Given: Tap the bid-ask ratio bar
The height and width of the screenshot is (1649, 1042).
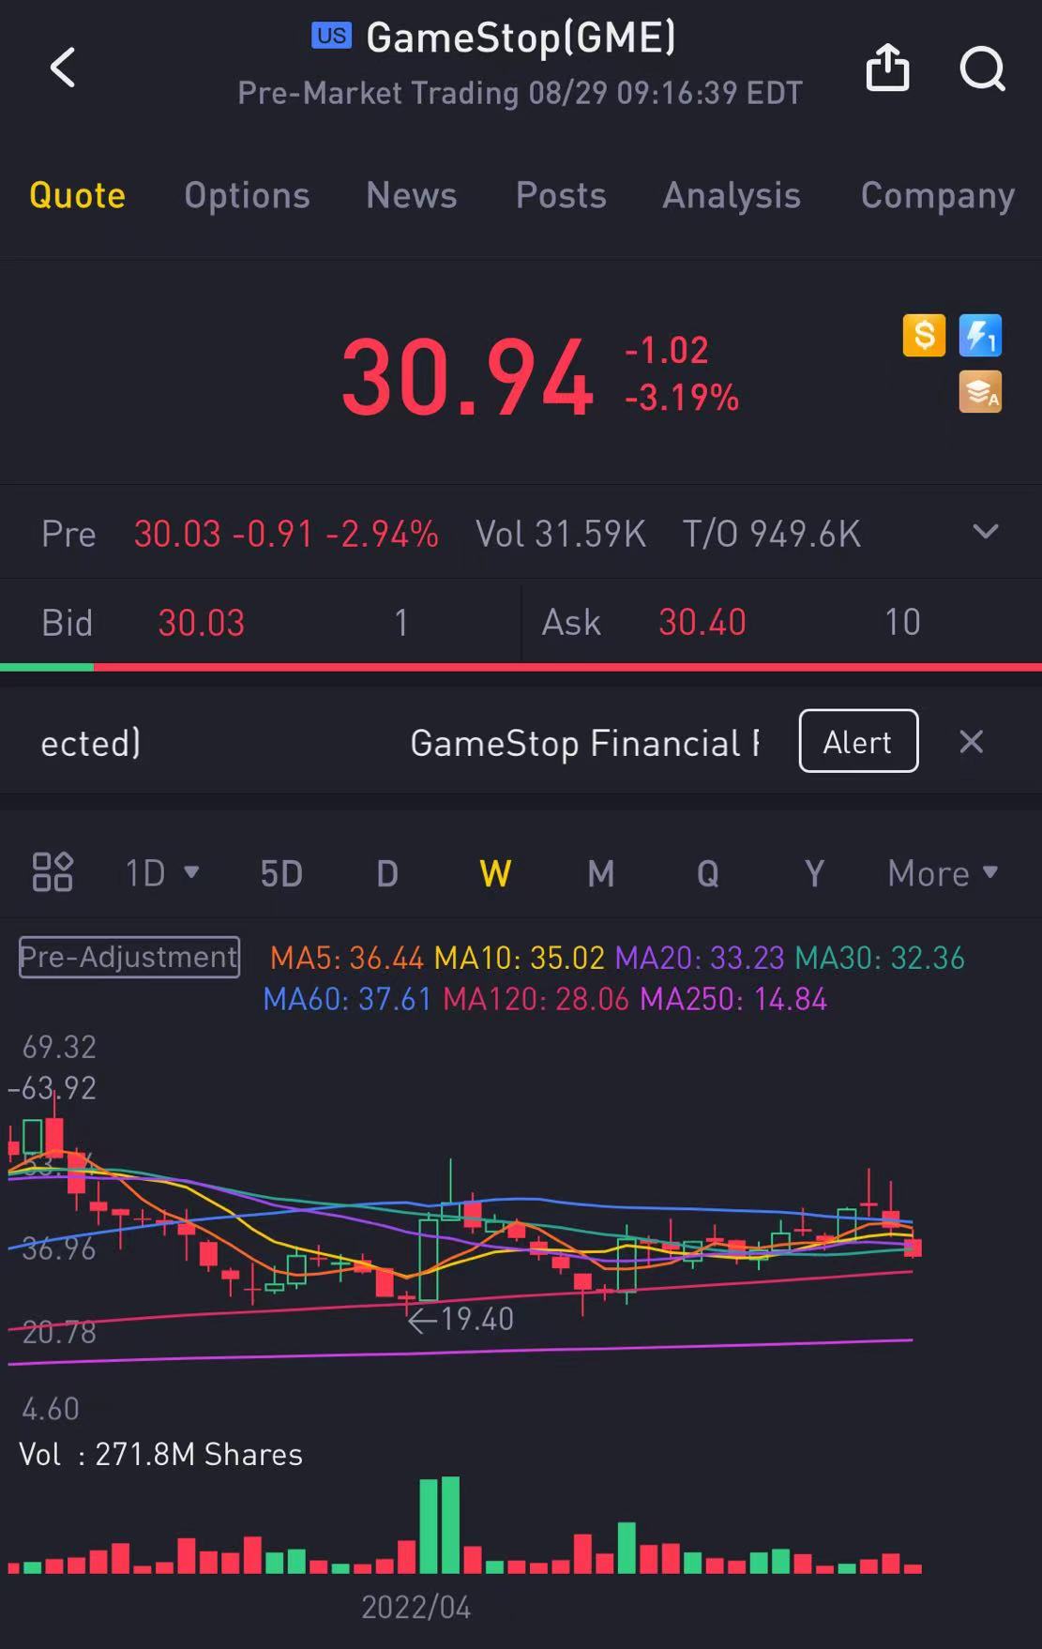Looking at the screenshot, I should (x=521, y=667).
